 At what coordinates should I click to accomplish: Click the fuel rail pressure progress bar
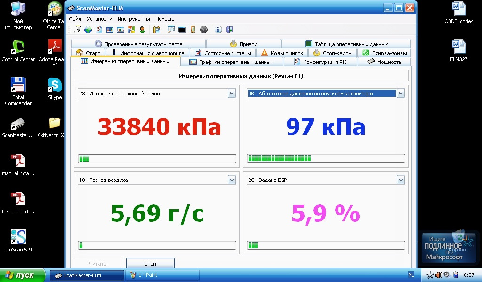[x=157, y=159]
